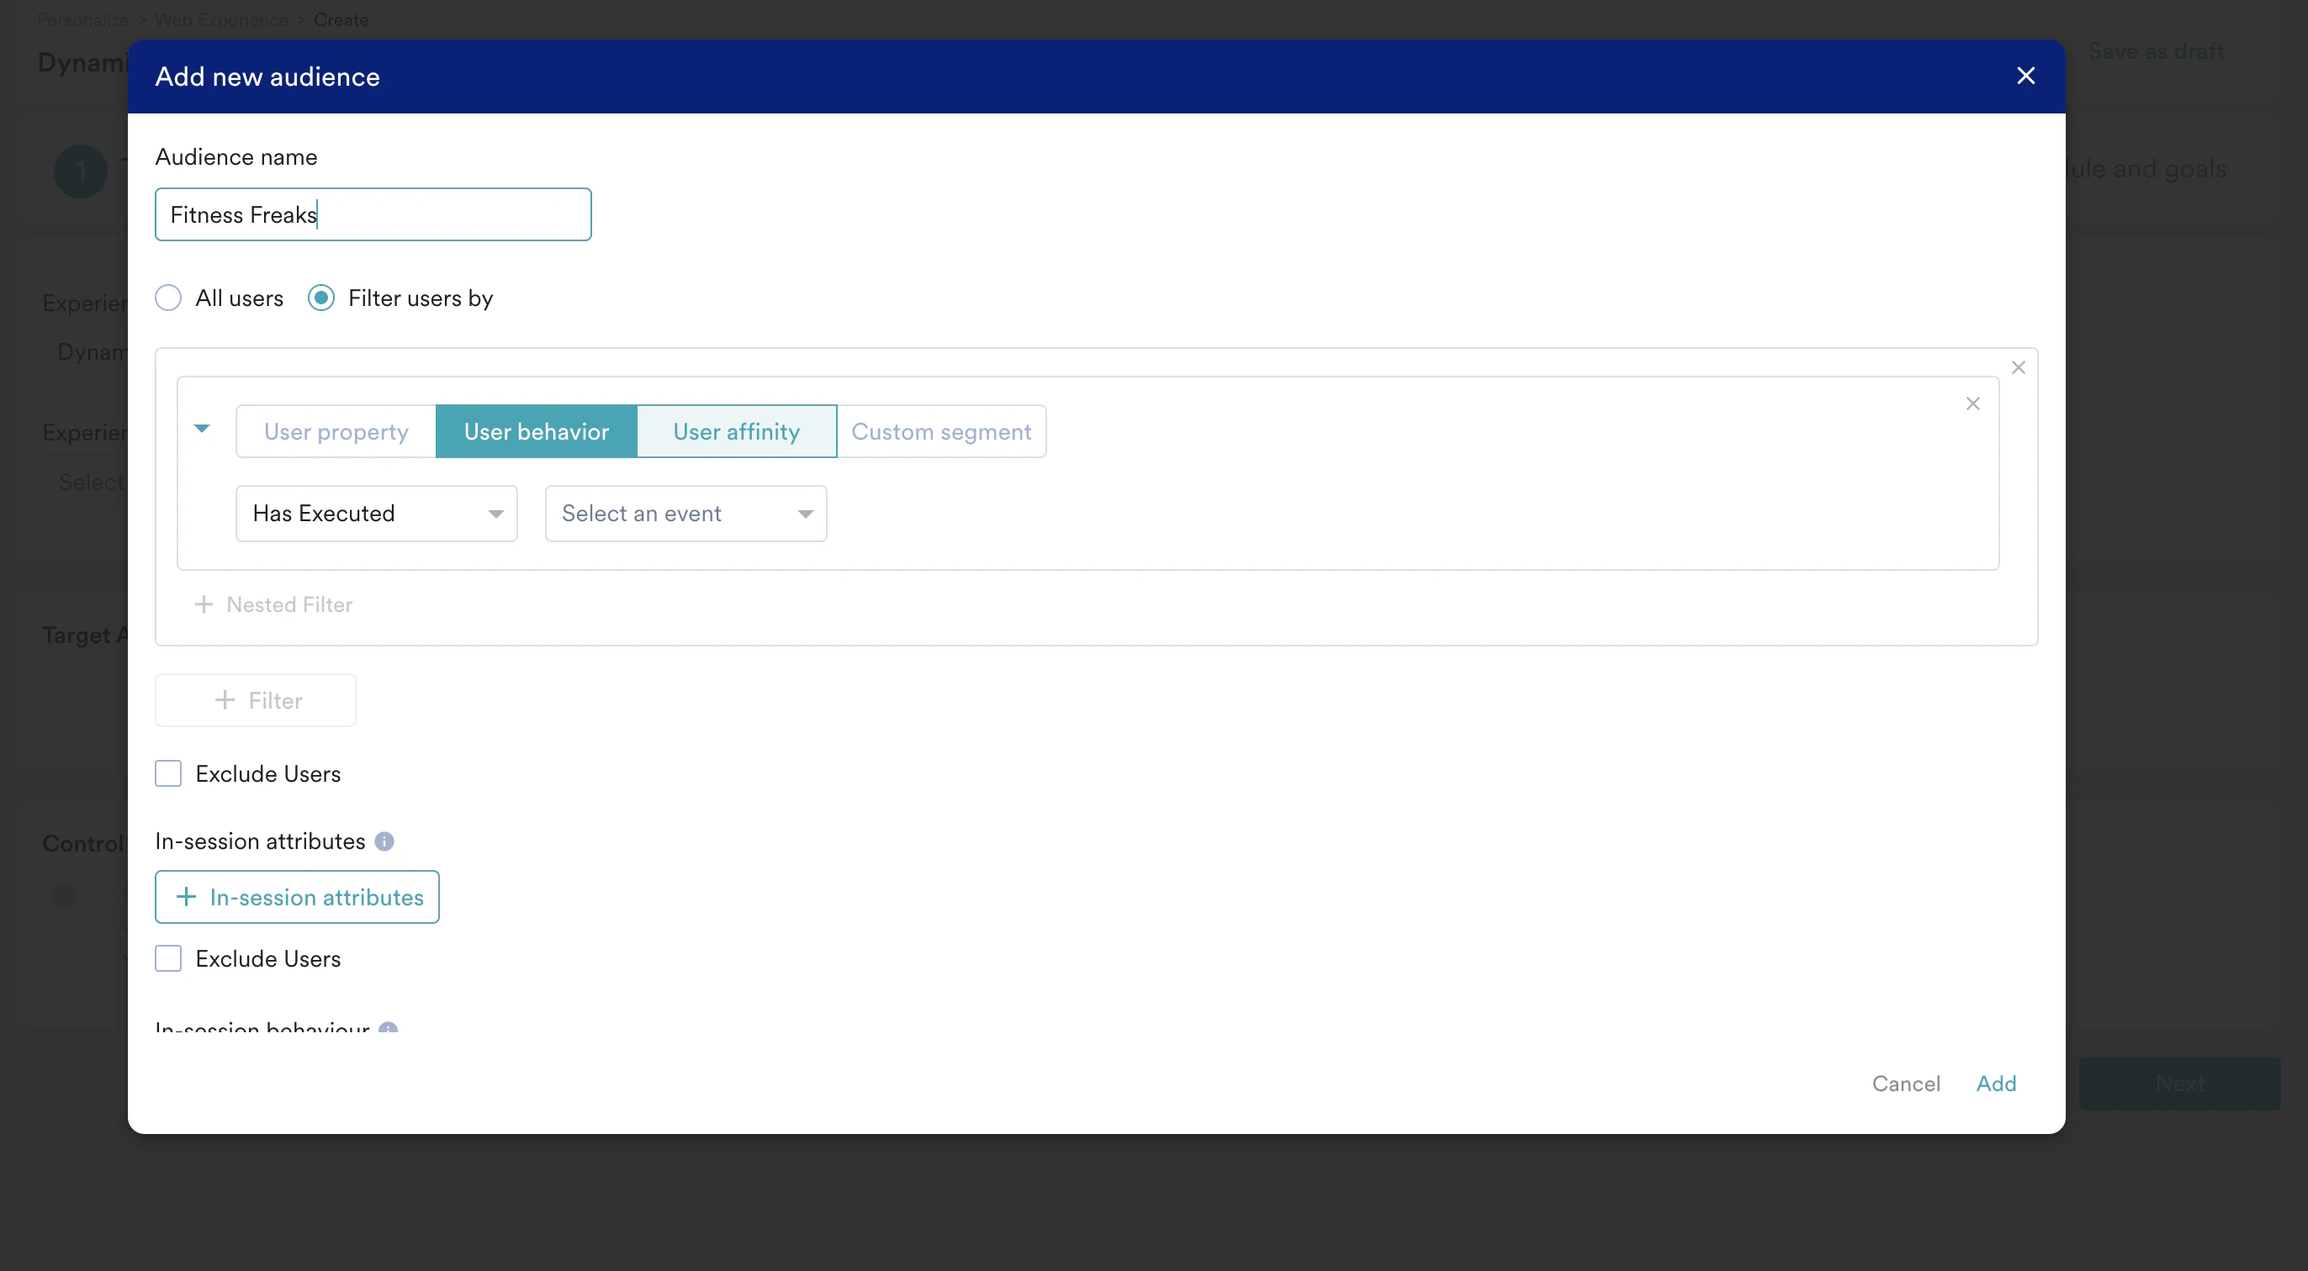The width and height of the screenshot is (2308, 1271).
Task: Check Exclude Users under In-session attributes
Action: pyautogui.click(x=168, y=958)
